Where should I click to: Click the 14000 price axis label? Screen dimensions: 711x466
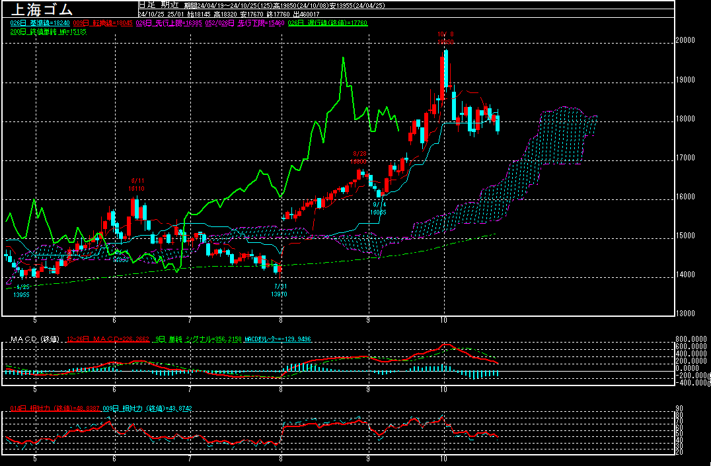coord(685,275)
